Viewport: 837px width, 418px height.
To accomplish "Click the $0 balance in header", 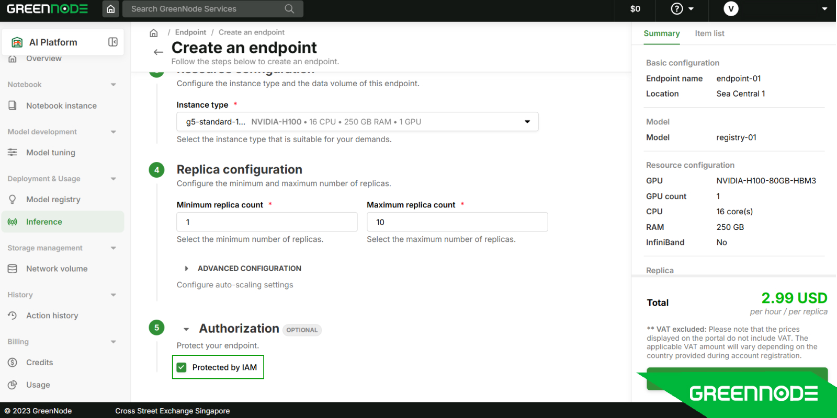I will tap(635, 9).
